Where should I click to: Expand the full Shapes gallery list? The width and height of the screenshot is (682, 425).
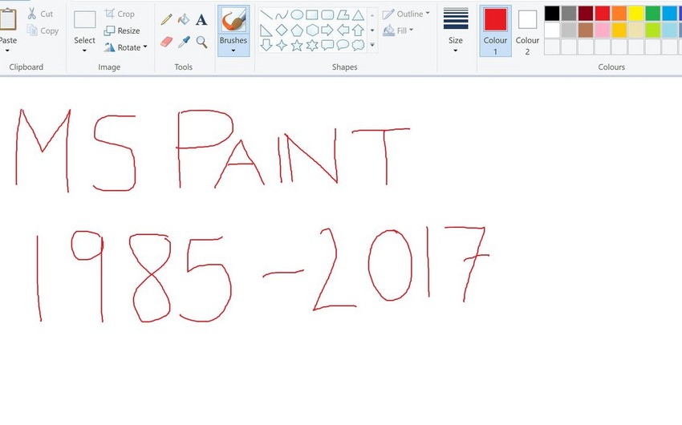click(x=372, y=45)
